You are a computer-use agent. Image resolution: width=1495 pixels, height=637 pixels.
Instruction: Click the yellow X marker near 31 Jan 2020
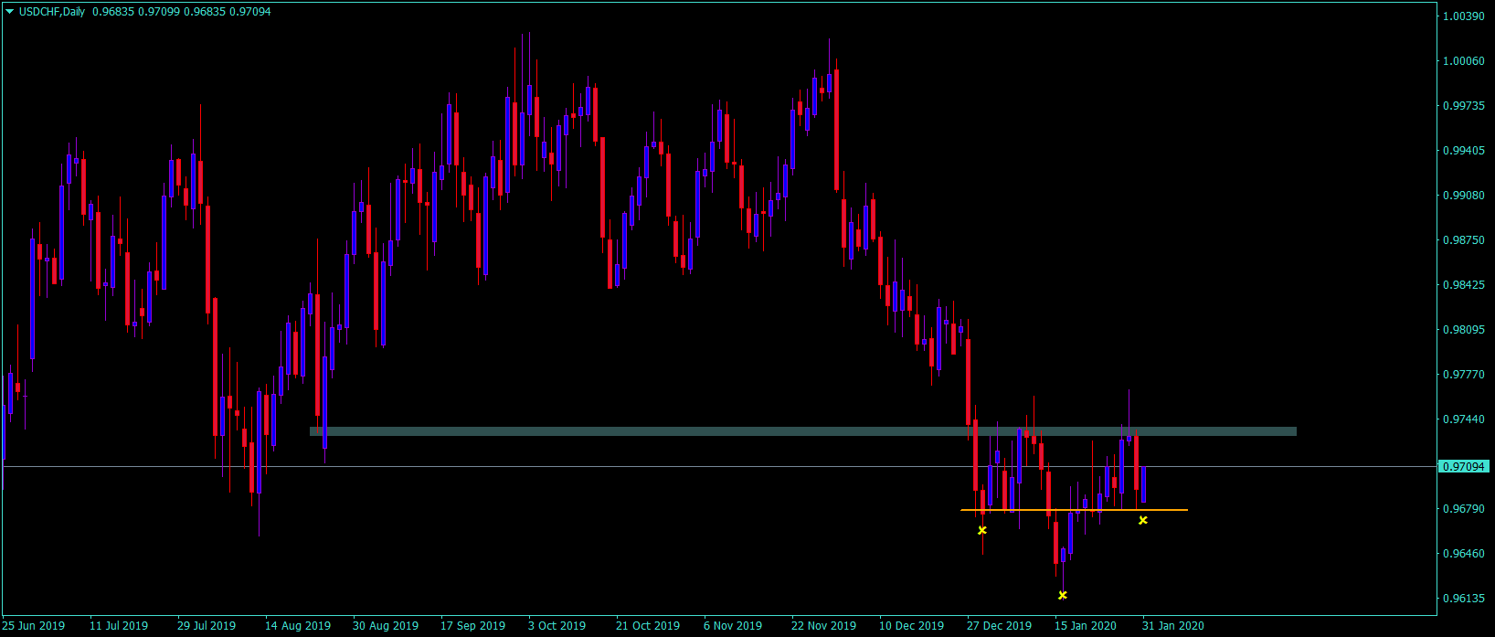pos(1143,520)
